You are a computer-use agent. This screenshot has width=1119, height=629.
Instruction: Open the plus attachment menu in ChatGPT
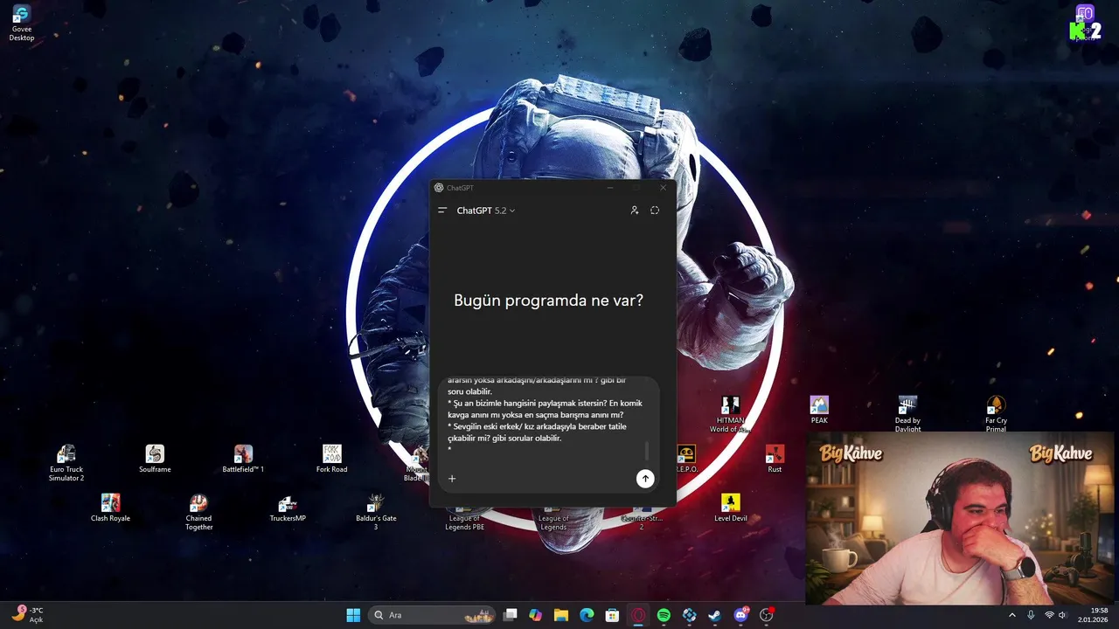[452, 478]
